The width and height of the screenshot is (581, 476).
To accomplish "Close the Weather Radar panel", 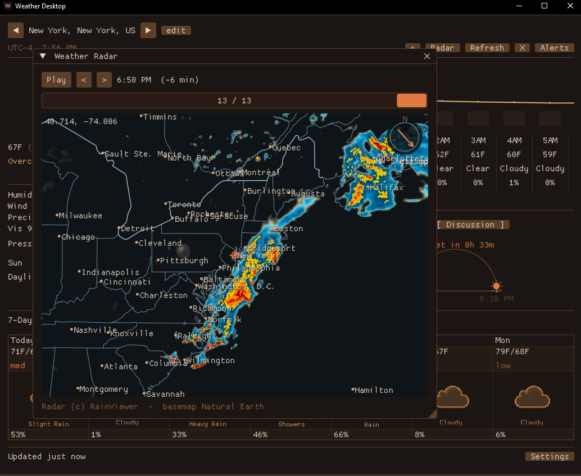I will (427, 56).
